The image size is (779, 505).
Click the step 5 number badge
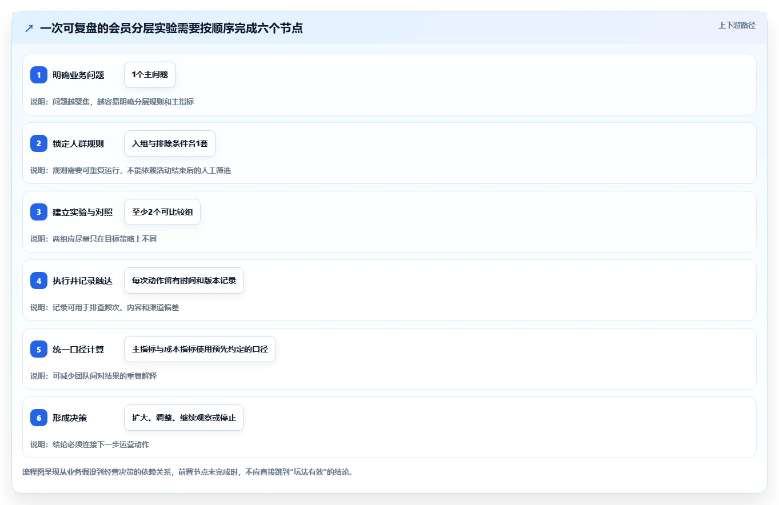tap(39, 349)
